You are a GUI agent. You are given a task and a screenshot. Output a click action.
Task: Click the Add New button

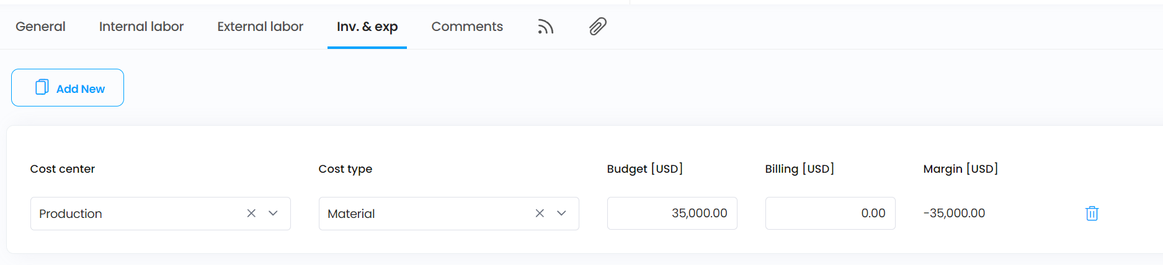68,87
